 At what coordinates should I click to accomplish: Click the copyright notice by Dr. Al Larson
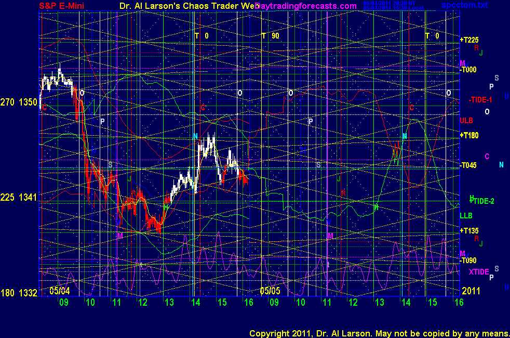tap(380, 333)
